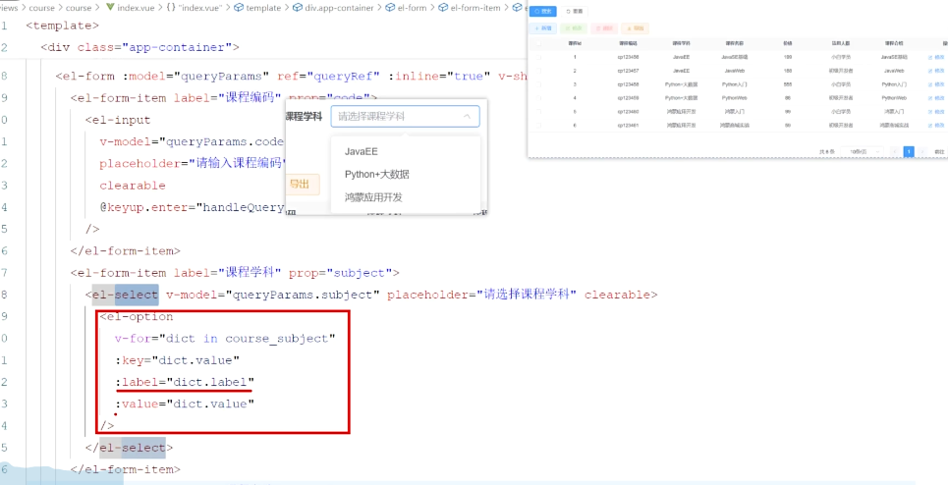This screenshot has width=948, height=485.
Task: Click v-for="dict in course_subject" line
Action: click(225, 339)
